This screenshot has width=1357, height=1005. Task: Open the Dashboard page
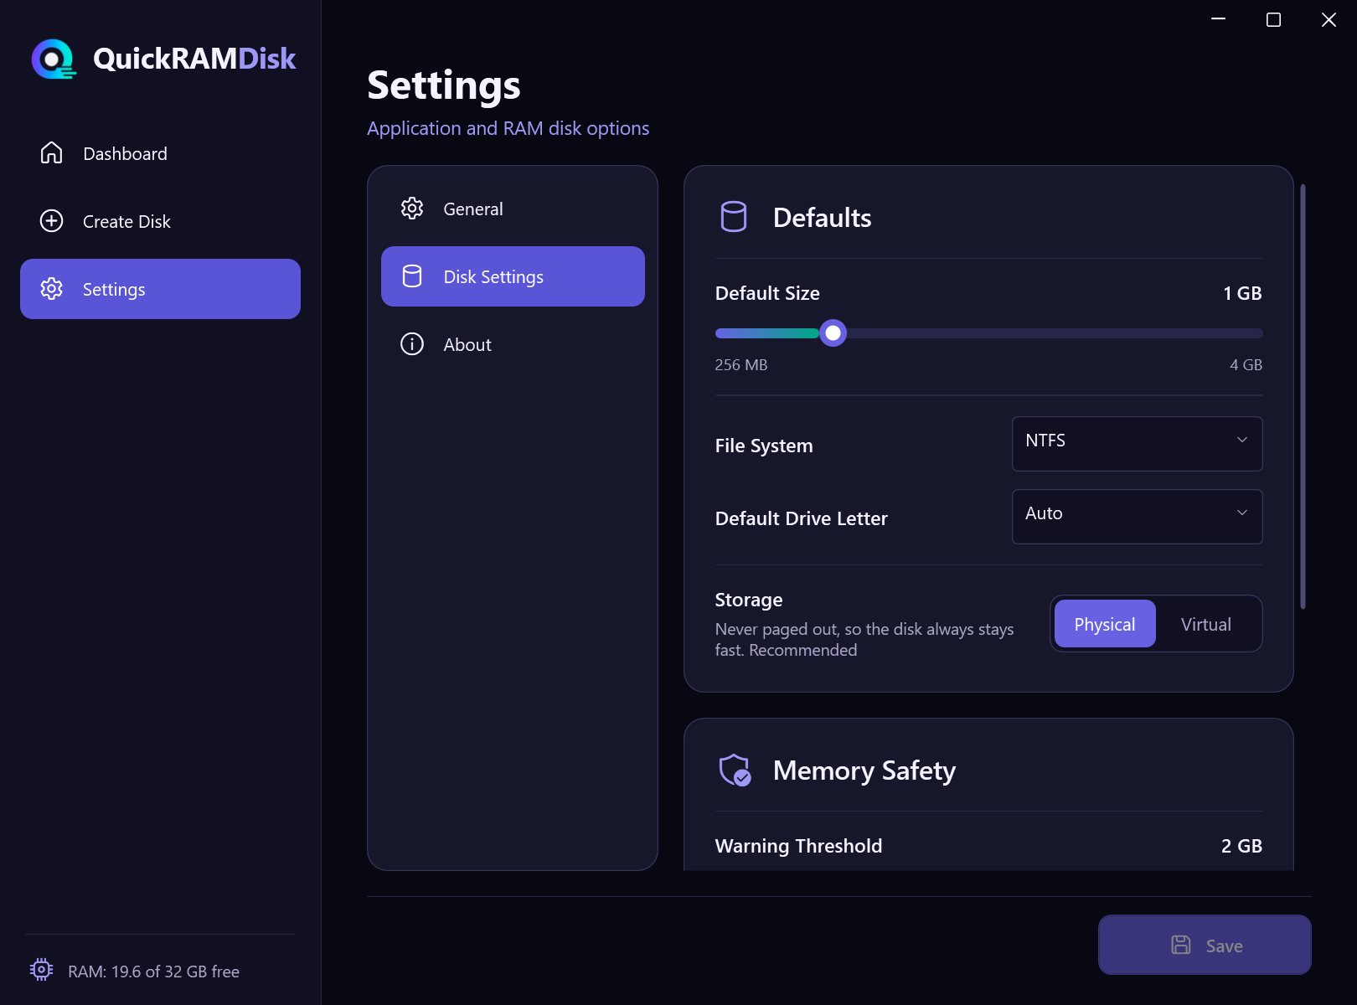(160, 153)
